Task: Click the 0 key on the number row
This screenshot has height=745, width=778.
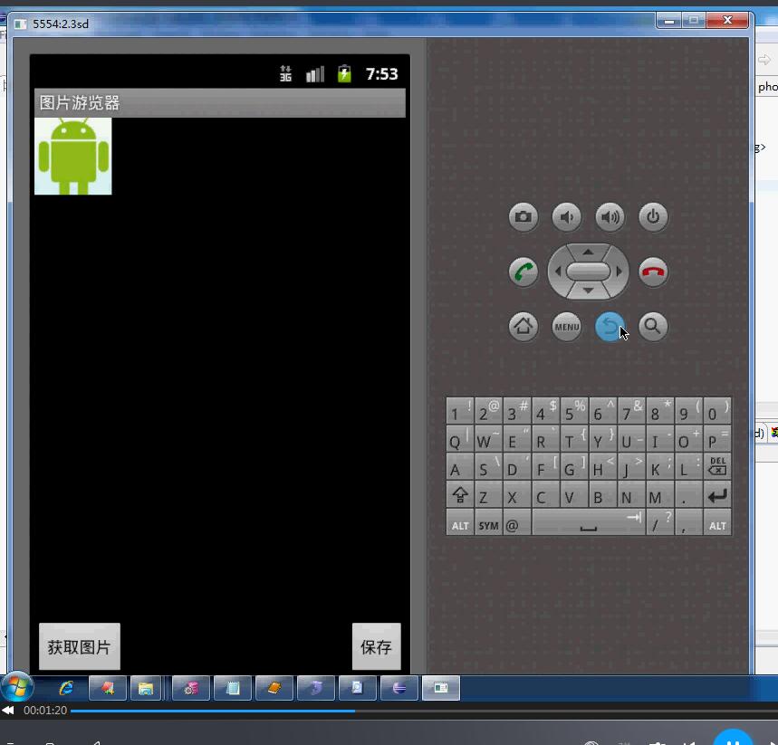Action: (x=717, y=411)
